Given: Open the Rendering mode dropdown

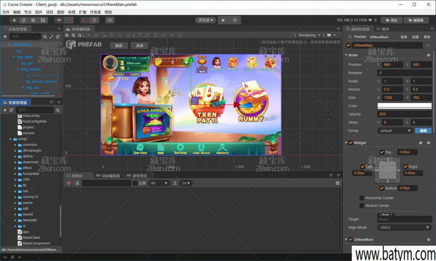Looking at the screenshot, I should click(309, 35).
